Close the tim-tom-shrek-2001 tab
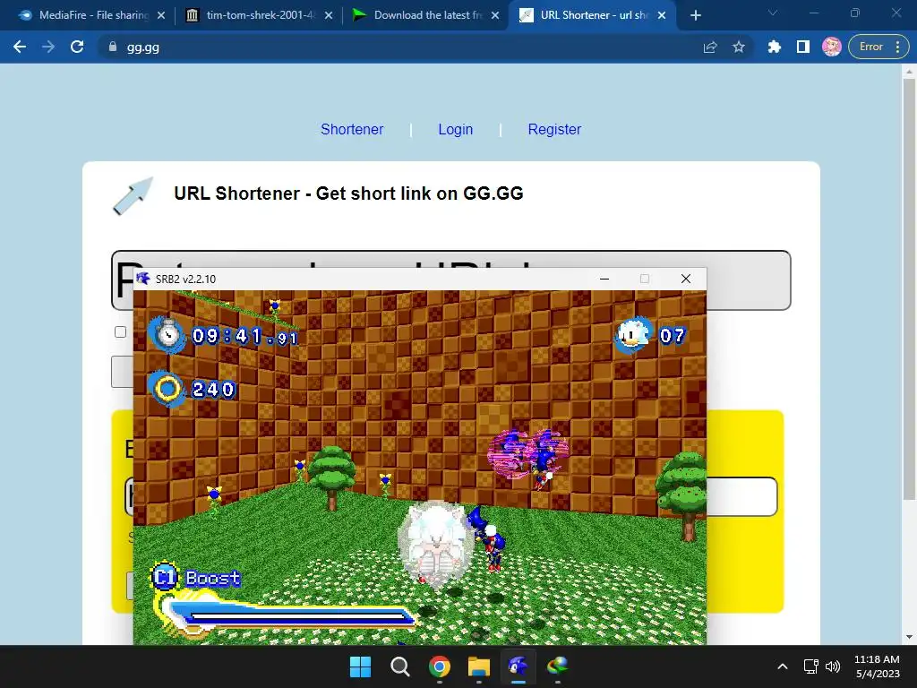The height and width of the screenshot is (688, 917). [329, 15]
